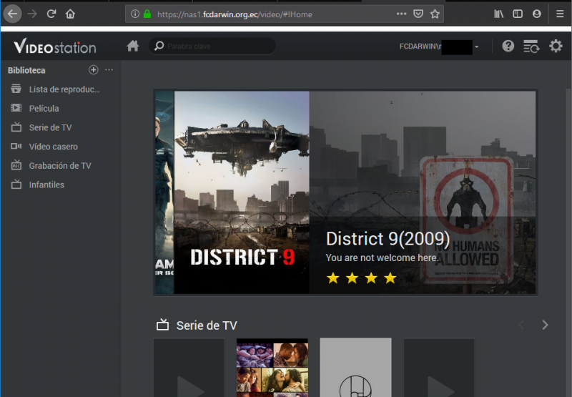Open the Firefox library icon

coord(498,14)
